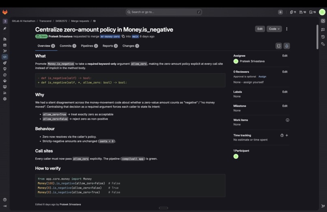This screenshot has height=212, width=327.
Task: Open the Secure shield icon in the left sidebar
Action: click(5, 69)
